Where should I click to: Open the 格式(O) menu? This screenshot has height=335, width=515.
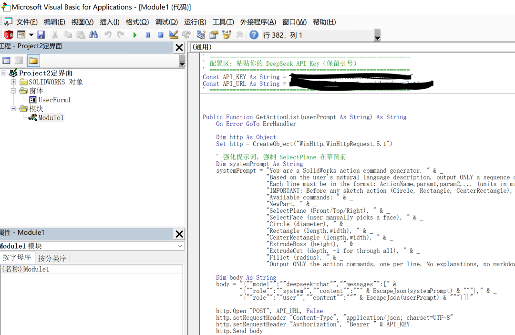click(x=137, y=22)
